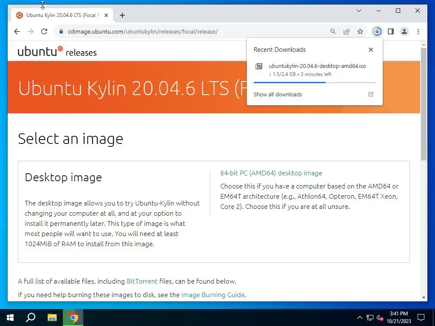The height and width of the screenshot is (326, 435).
Task: Open the Windows Start menu
Action: click(10, 318)
